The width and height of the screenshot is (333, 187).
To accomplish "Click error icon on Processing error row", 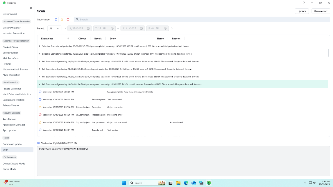I will tap(40, 115).
